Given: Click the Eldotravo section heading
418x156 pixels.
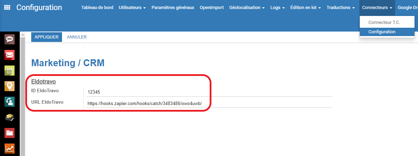Looking at the screenshot, I should (44, 82).
